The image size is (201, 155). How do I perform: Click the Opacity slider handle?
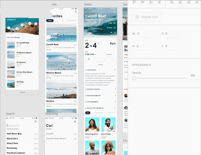[x=134, y=78]
